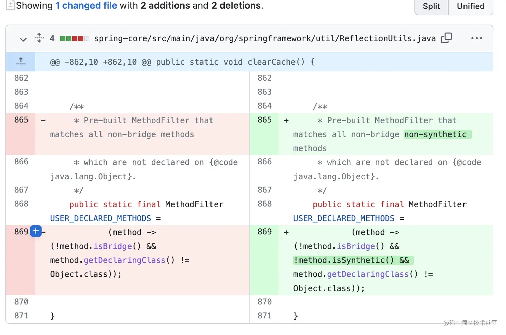This screenshot has width=506, height=335.
Task: Open the 1 changed file link
Action: point(86,5)
